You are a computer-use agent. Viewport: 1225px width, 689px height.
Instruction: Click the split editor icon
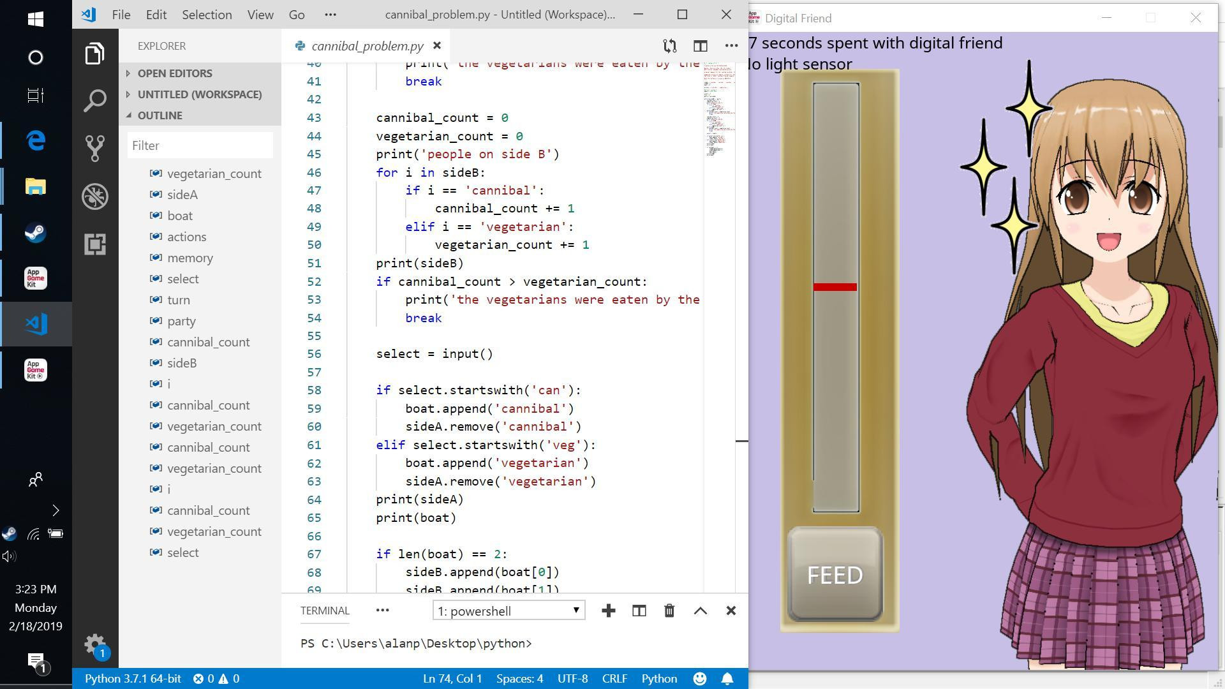(700, 46)
